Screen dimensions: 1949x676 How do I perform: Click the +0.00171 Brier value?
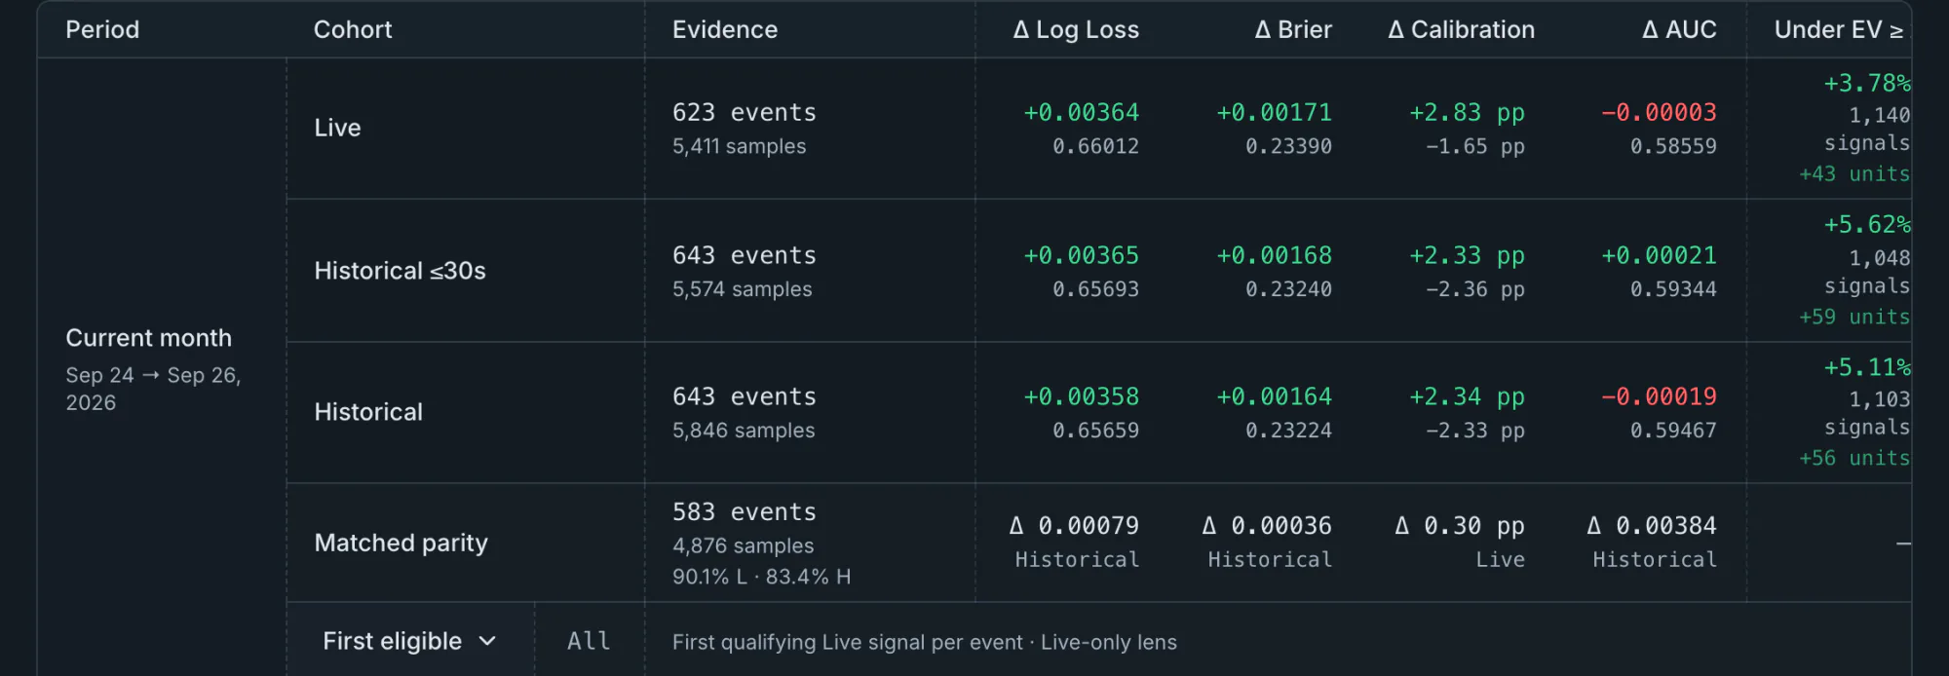tap(1274, 112)
